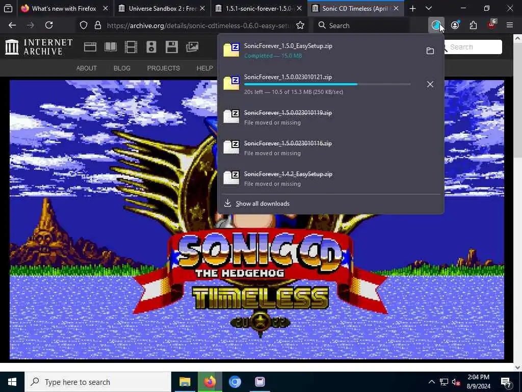Open the HELP menu link
Screen dimensions: 522x392
[x=204, y=68]
